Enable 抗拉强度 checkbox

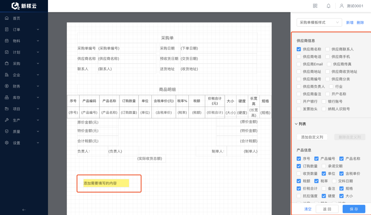pos(299,196)
